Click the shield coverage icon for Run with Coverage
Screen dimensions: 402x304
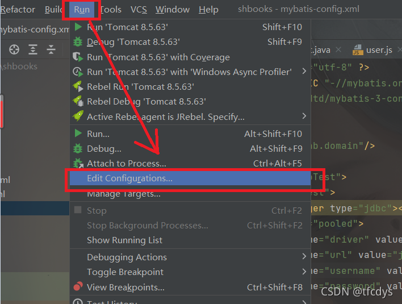click(x=78, y=57)
